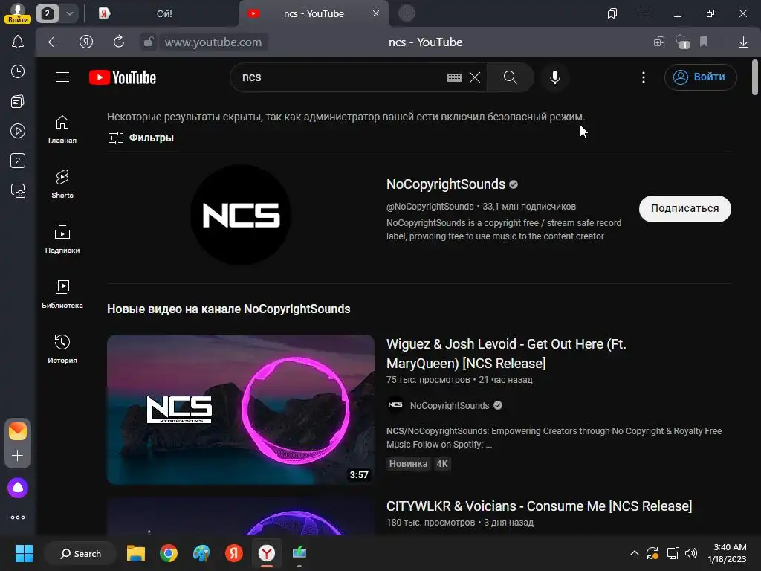Click the address bar URL www.youtube.com

[213, 42]
